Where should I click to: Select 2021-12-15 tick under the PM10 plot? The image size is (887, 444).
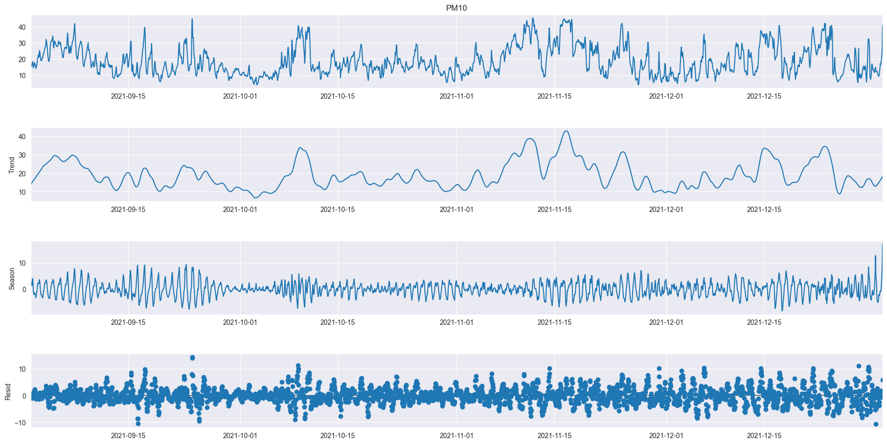coord(764,96)
